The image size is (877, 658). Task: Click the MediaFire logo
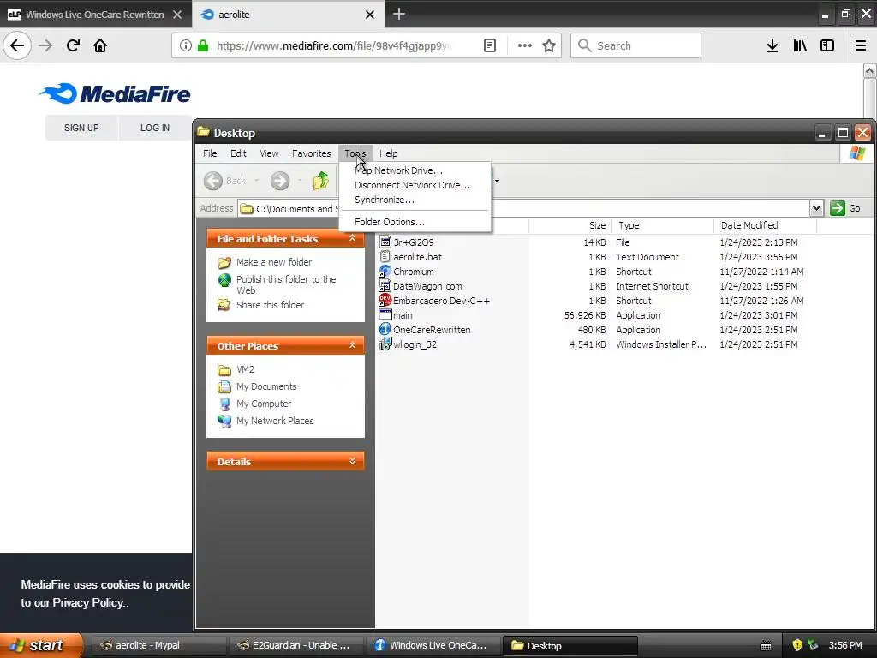click(x=115, y=93)
